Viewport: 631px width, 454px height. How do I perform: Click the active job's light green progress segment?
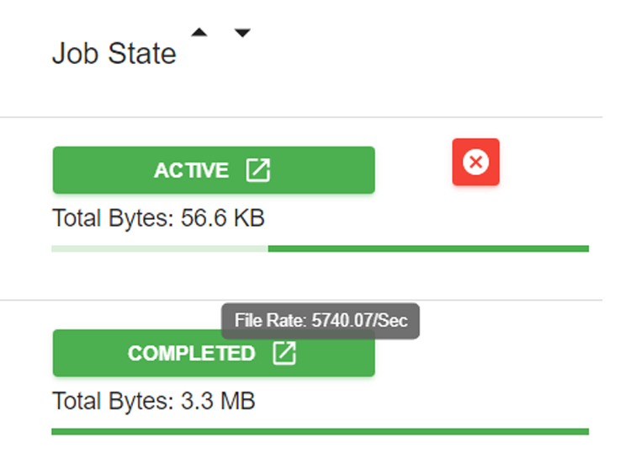click(160, 248)
